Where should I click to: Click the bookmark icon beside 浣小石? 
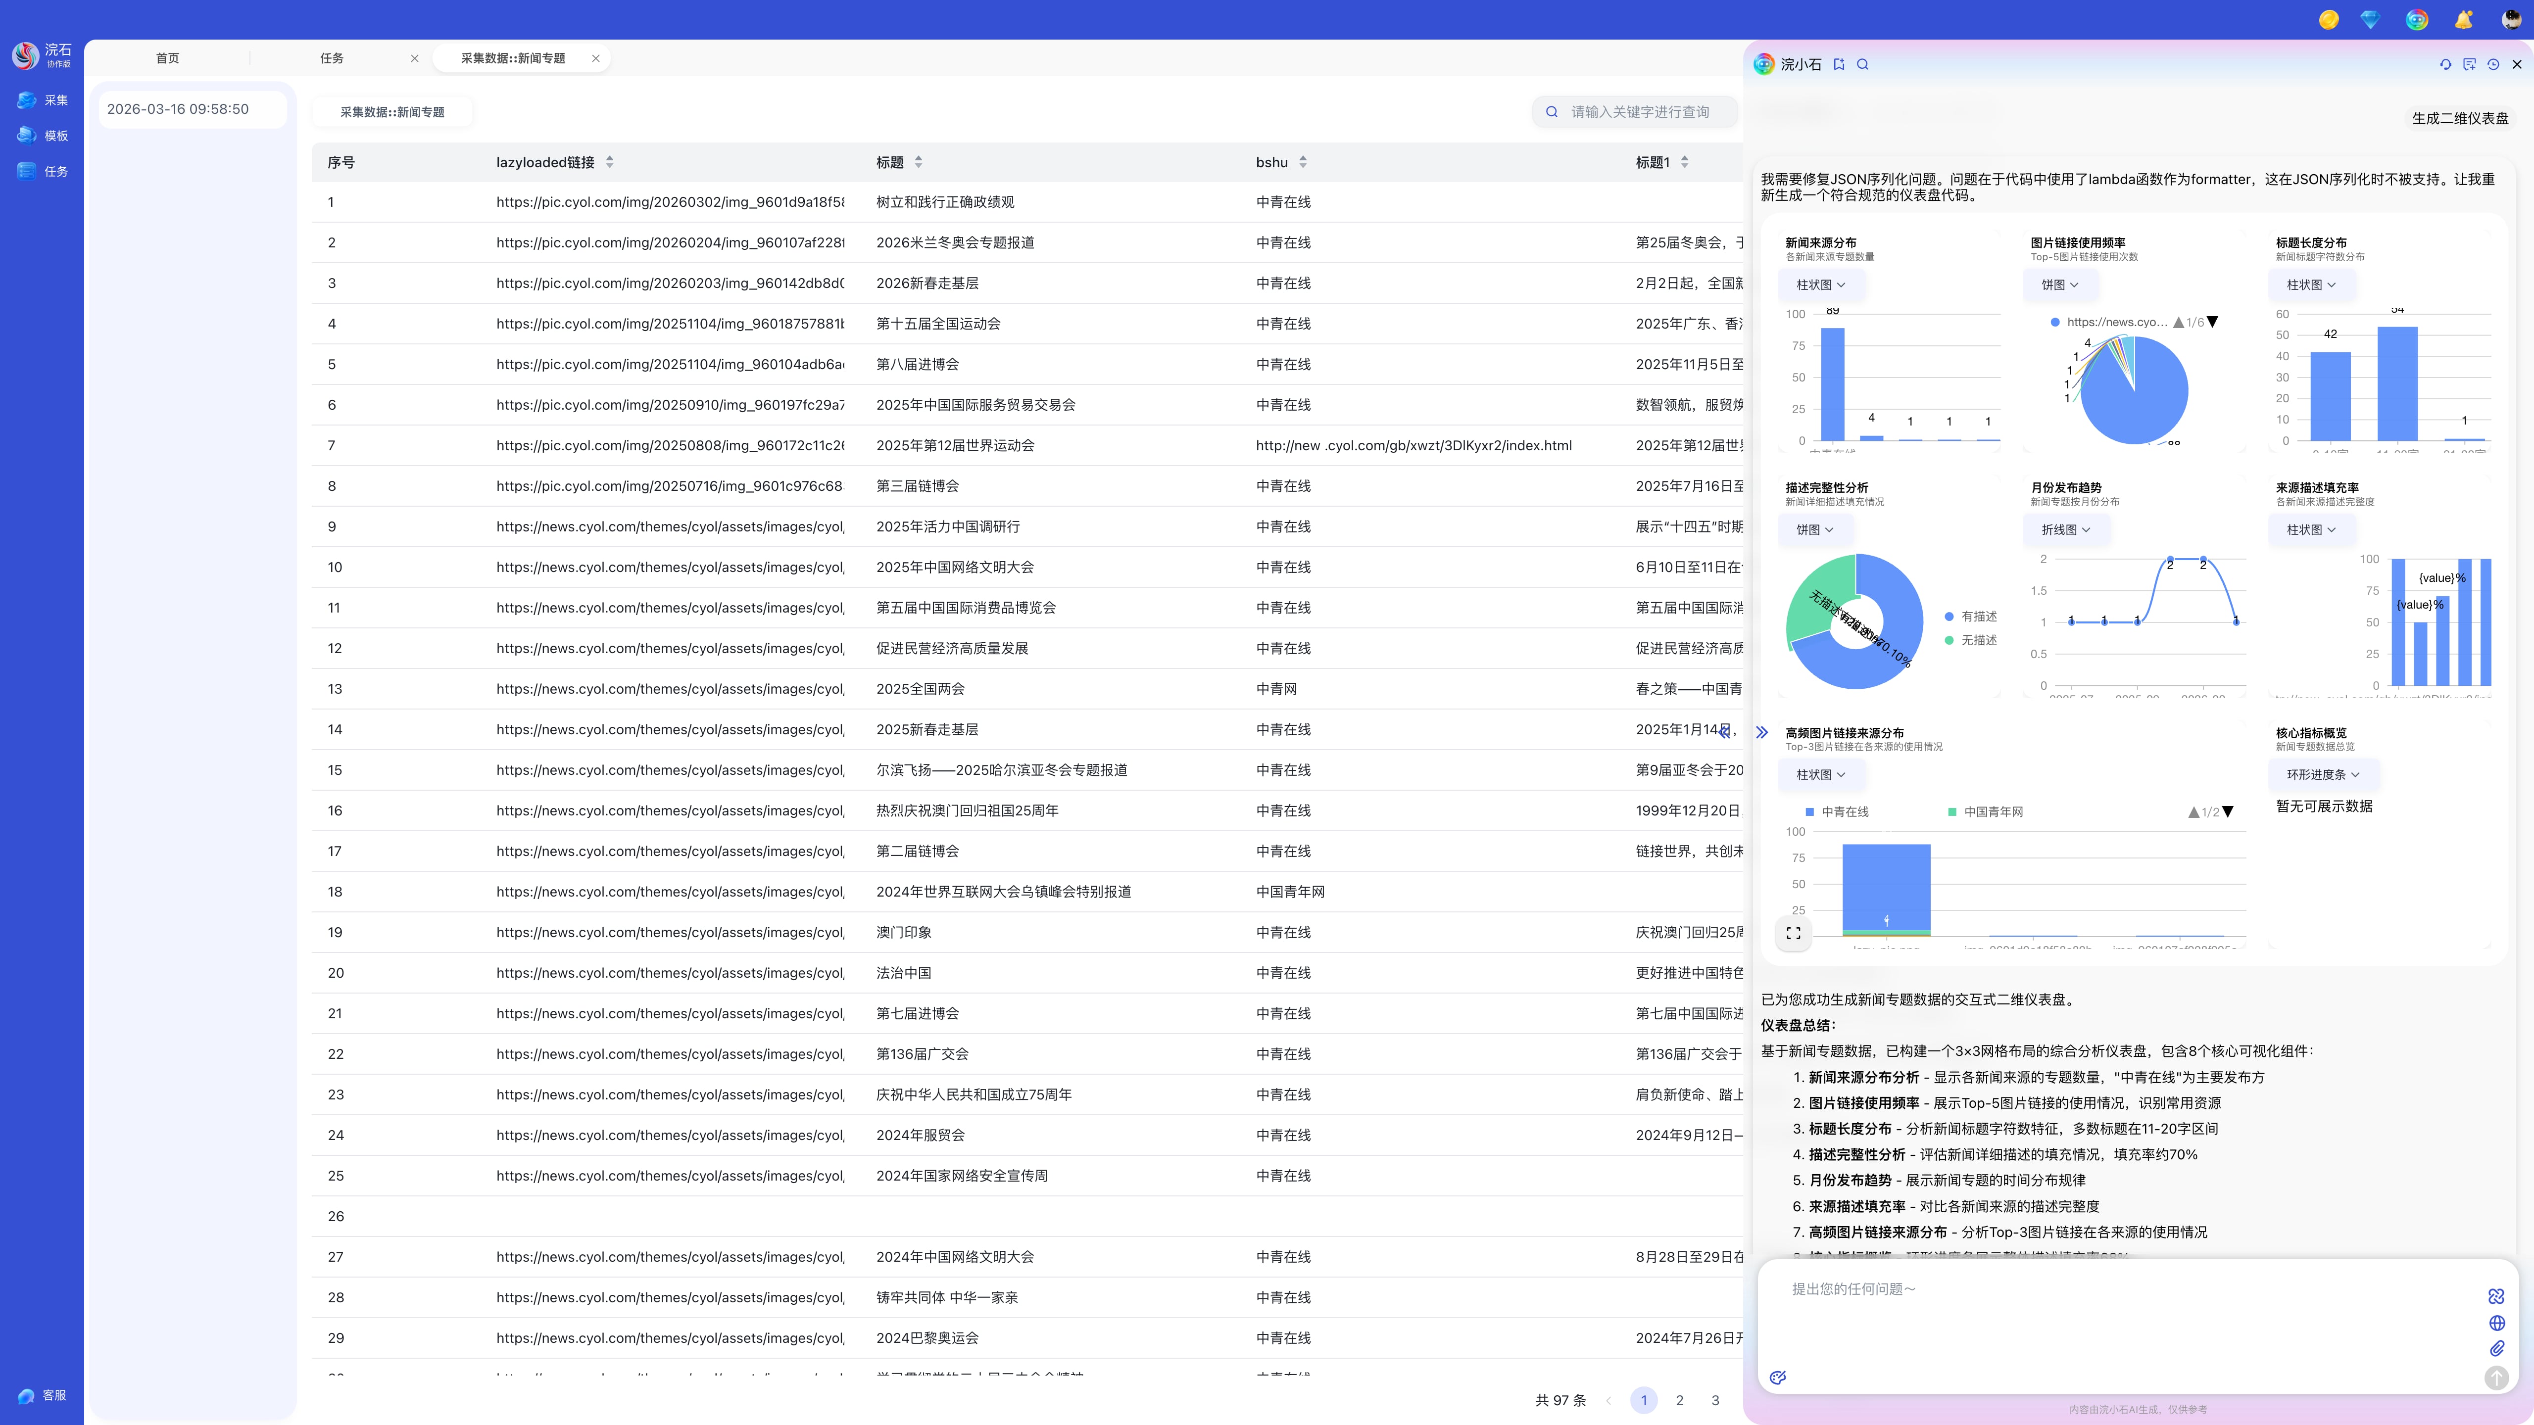1839,65
